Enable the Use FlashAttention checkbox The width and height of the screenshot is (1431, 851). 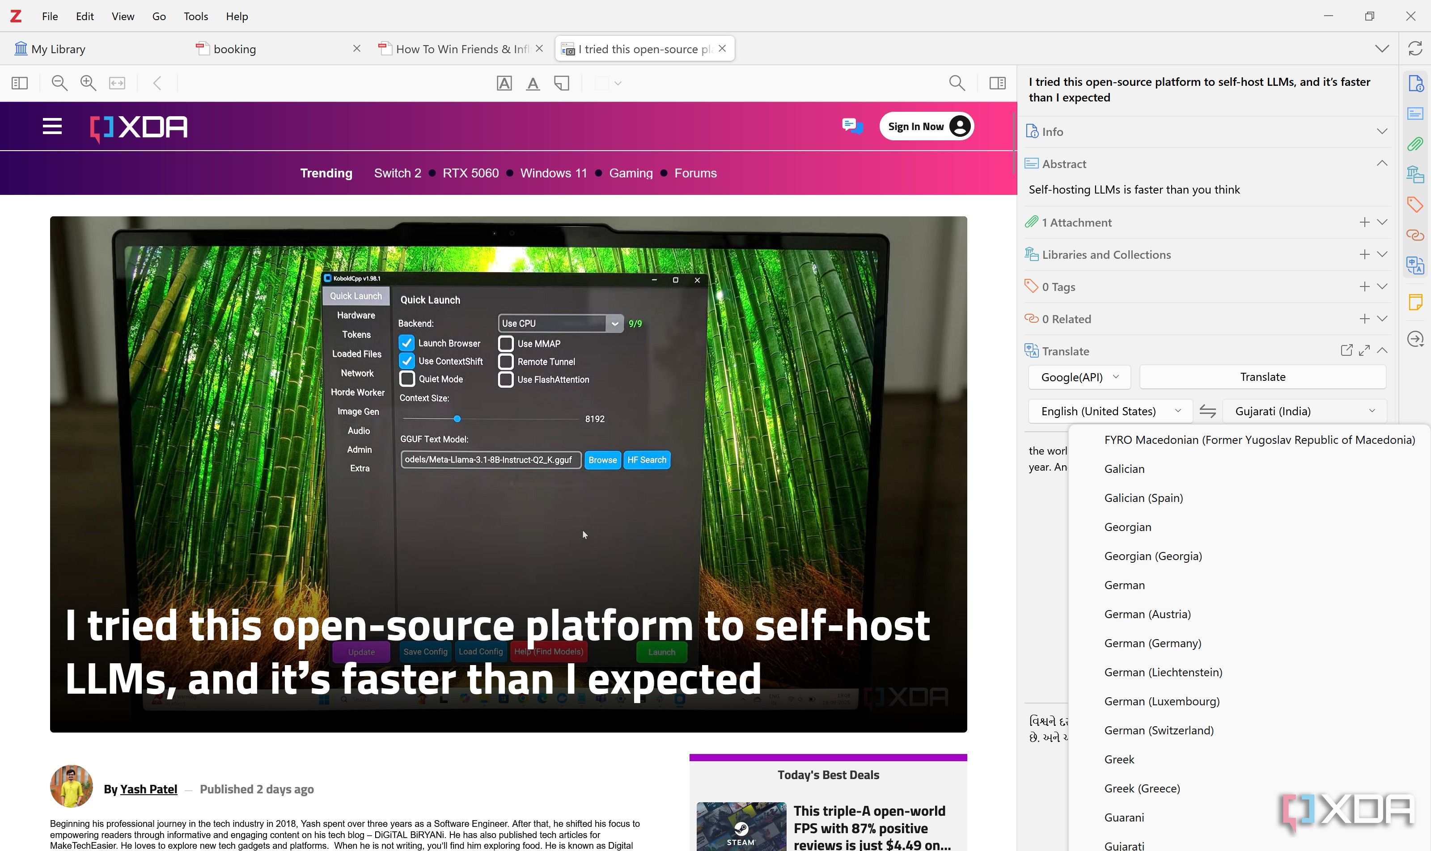tap(505, 379)
